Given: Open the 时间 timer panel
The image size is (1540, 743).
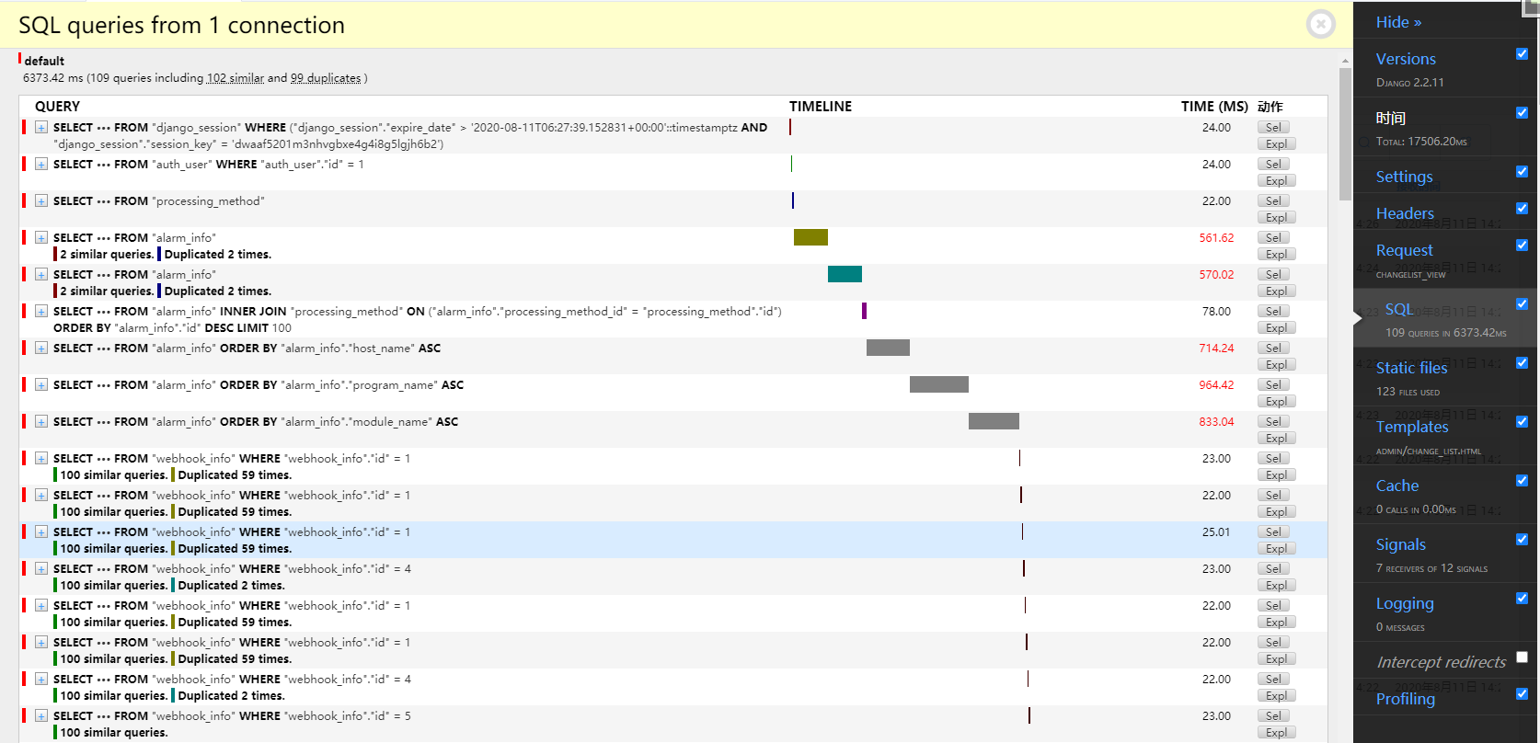Looking at the screenshot, I should click(1391, 118).
